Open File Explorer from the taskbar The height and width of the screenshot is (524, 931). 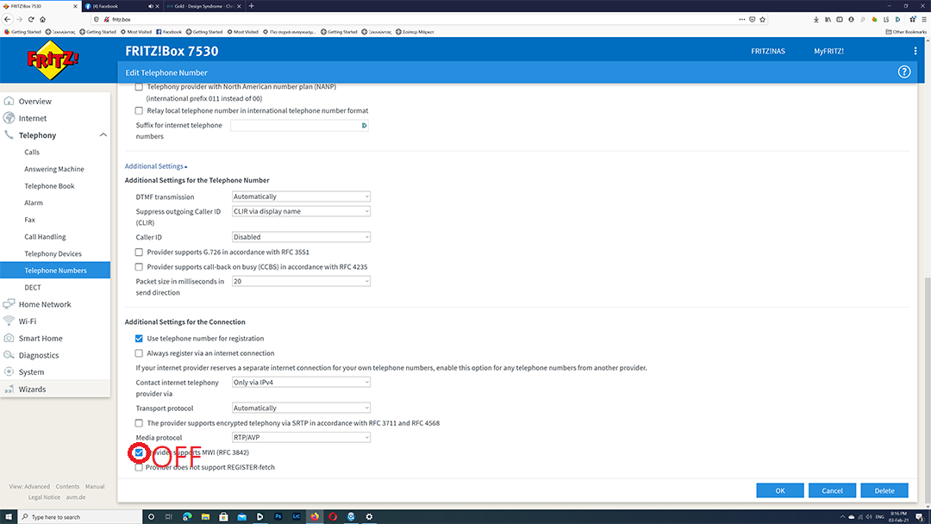coord(205,516)
